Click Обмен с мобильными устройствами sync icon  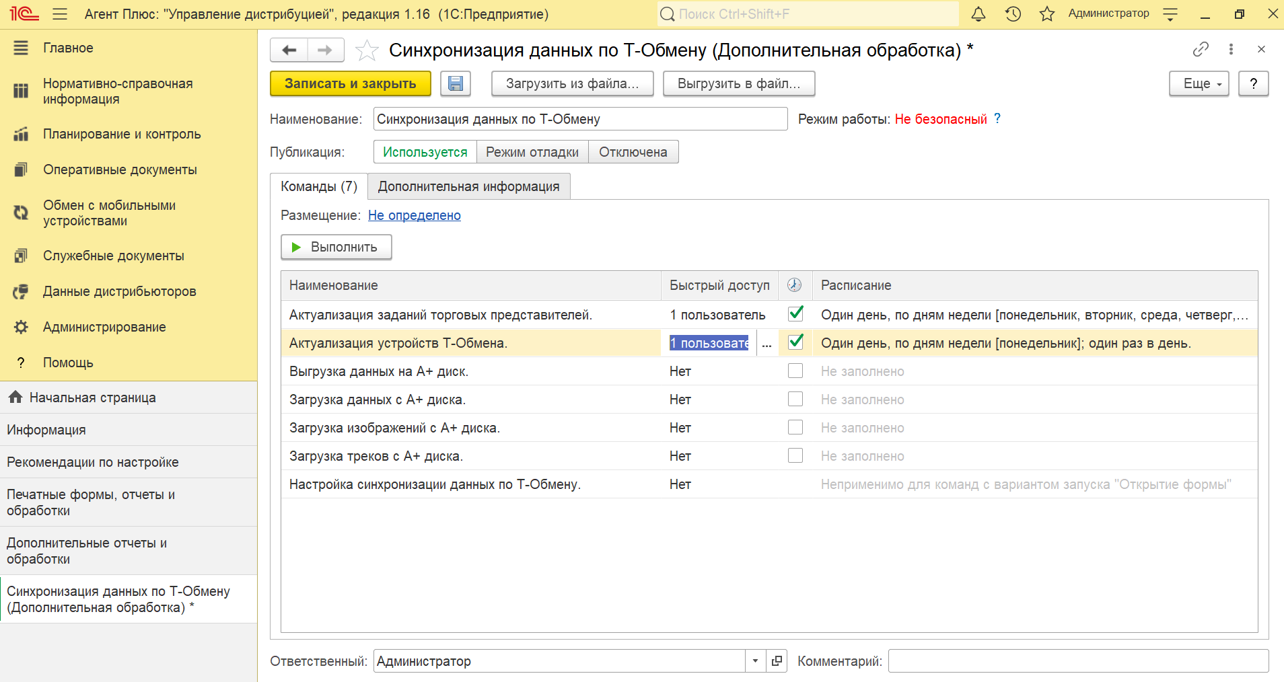click(21, 213)
